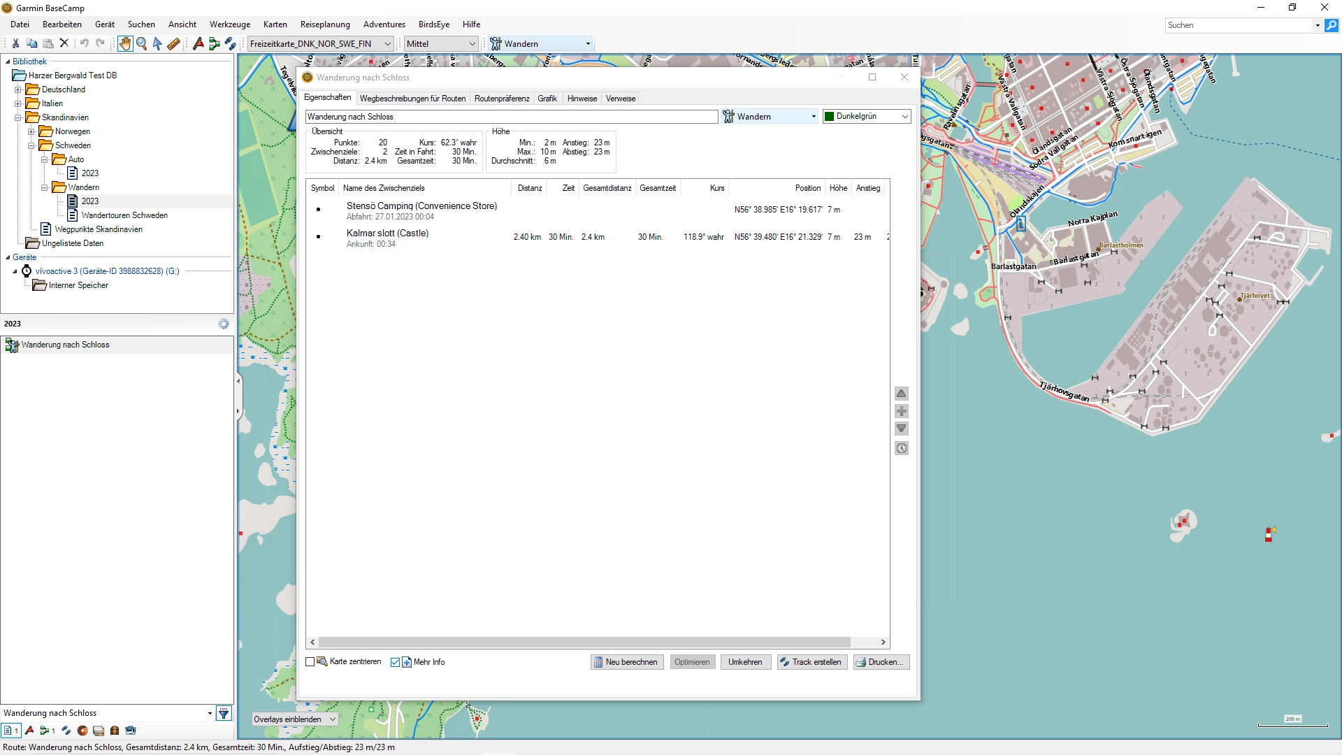1342x755 pixels.
Task: Select the route creation tool in toolbar
Action: pos(214,43)
